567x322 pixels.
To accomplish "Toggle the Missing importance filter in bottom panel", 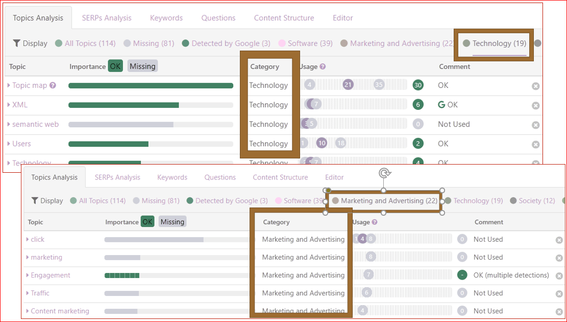I will 172,222.
